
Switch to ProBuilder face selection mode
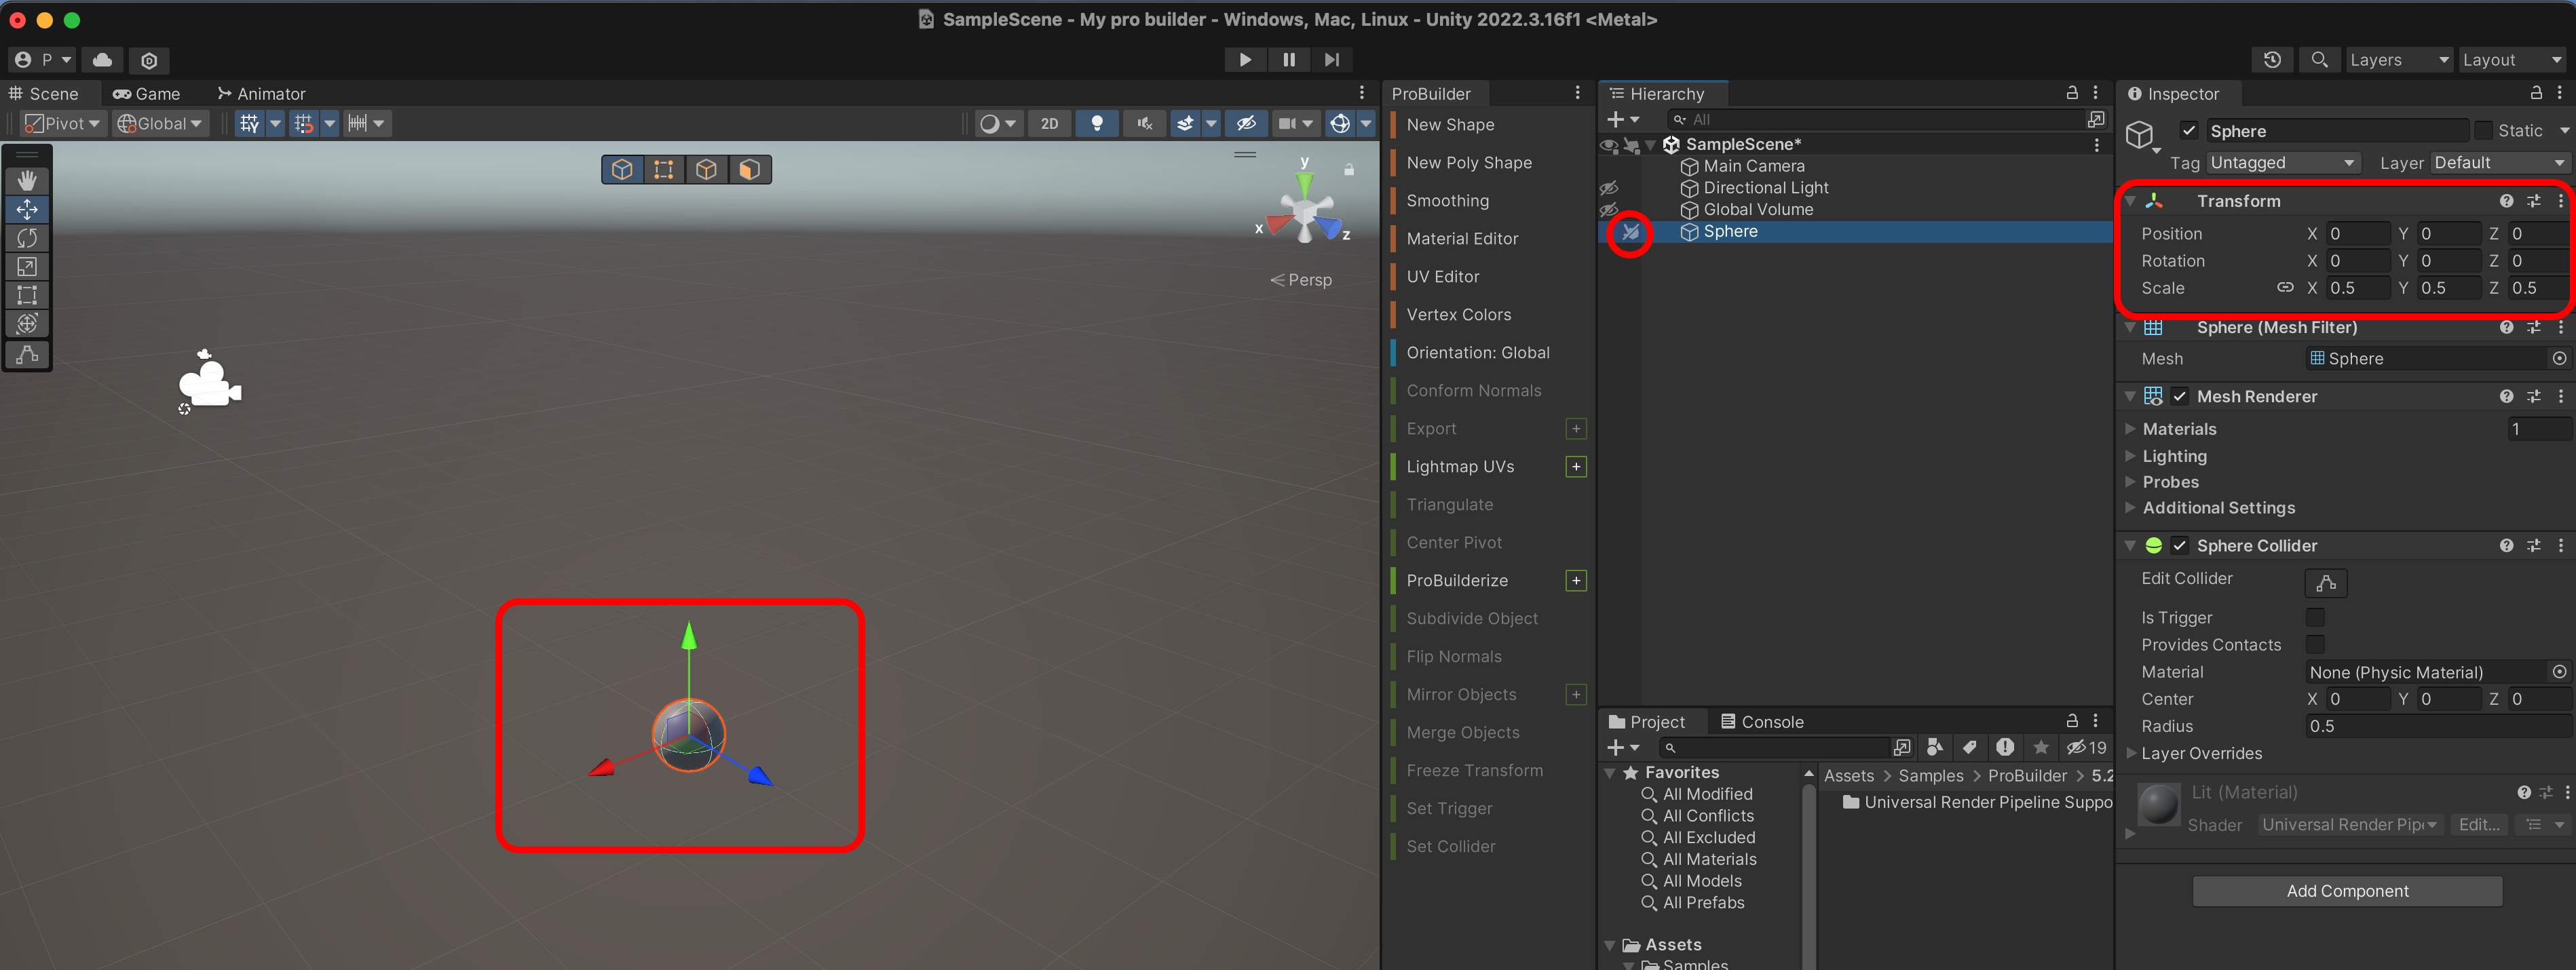tap(749, 170)
